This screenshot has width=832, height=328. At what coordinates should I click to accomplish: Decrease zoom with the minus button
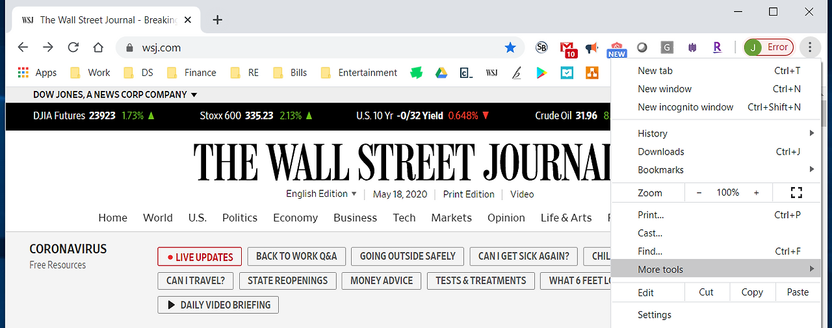pyautogui.click(x=699, y=192)
